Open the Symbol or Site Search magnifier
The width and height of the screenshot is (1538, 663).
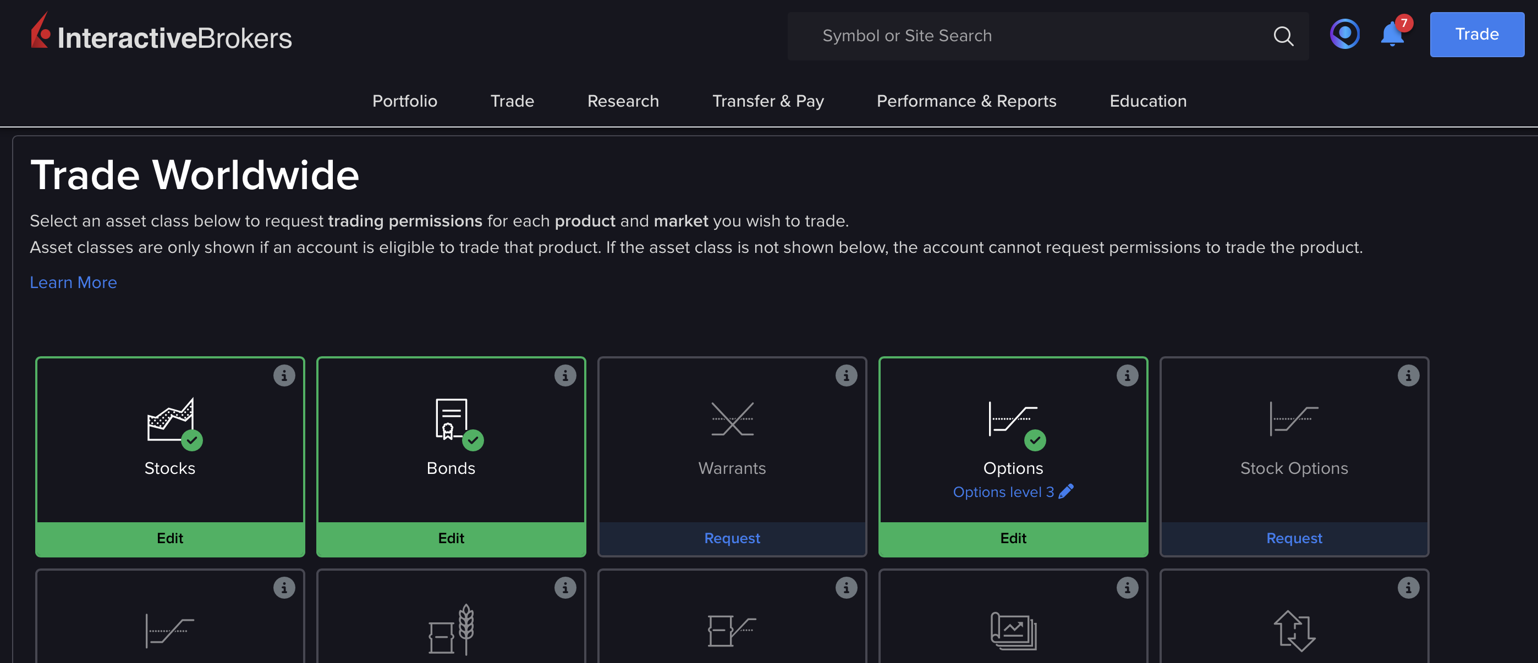click(x=1283, y=36)
